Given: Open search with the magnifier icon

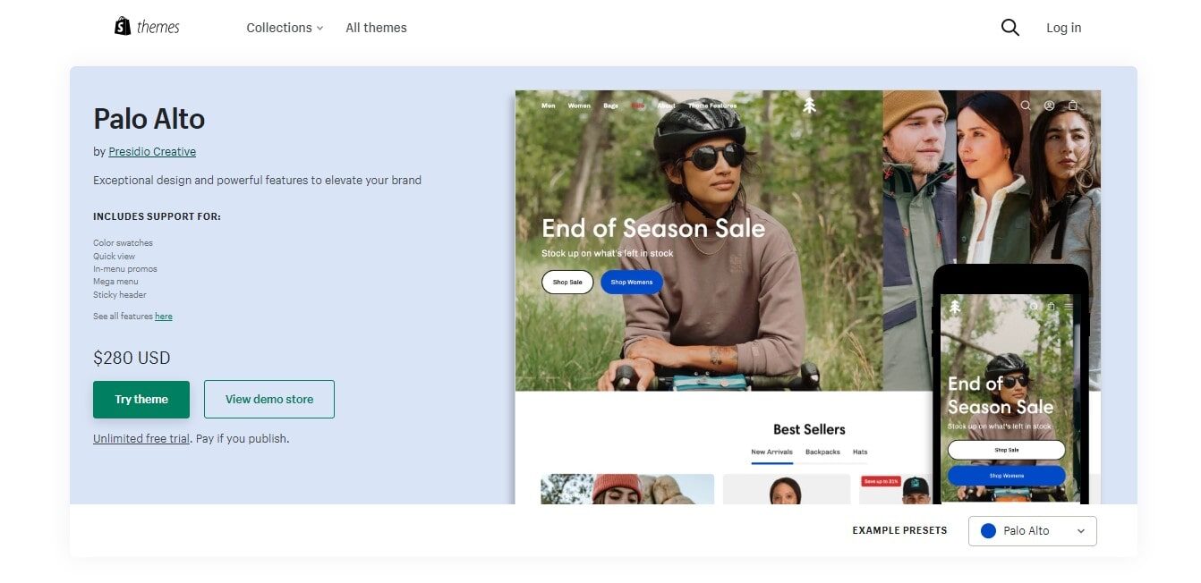Looking at the screenshot, I should click(1009, 27).
